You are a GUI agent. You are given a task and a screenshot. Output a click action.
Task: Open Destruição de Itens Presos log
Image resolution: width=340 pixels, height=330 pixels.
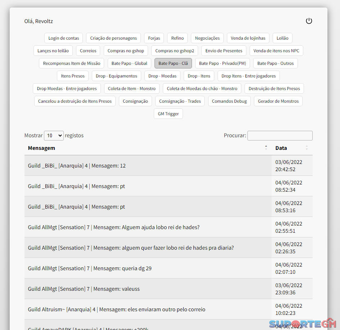(274, 89)
